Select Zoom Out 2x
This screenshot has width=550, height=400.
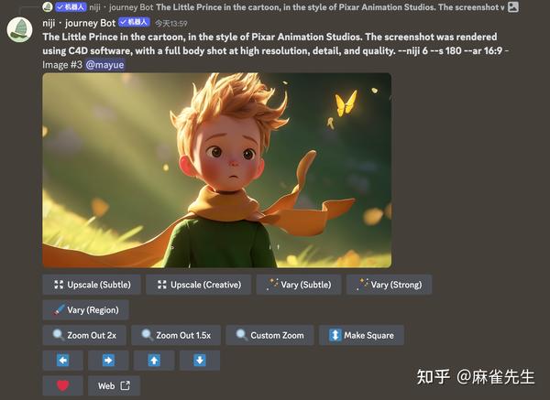pyautogui.click(x=84, y=335)
